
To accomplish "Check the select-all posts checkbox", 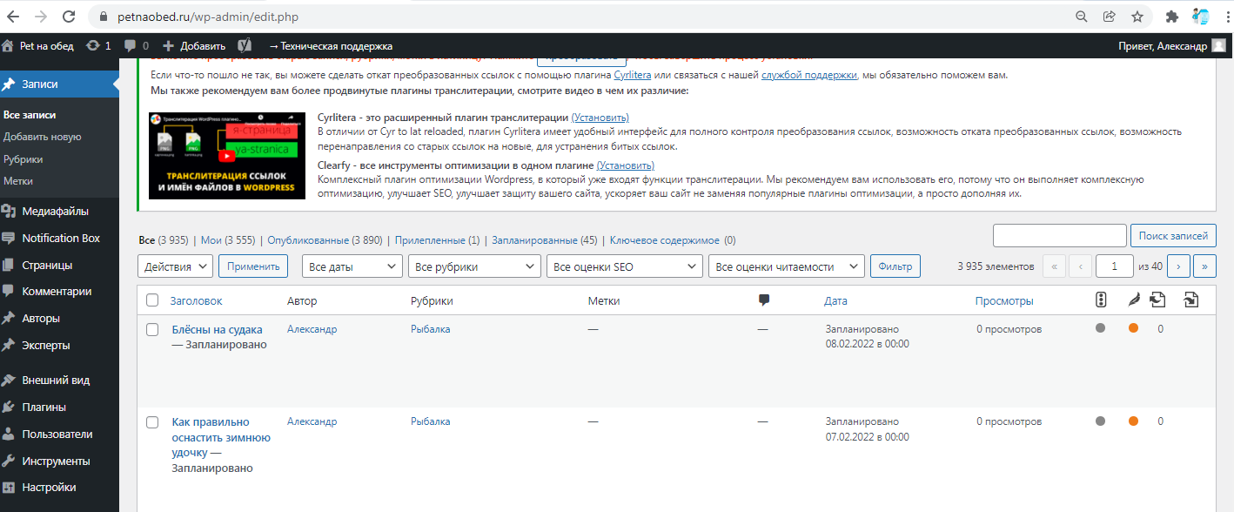I will (x=152, y=300).
